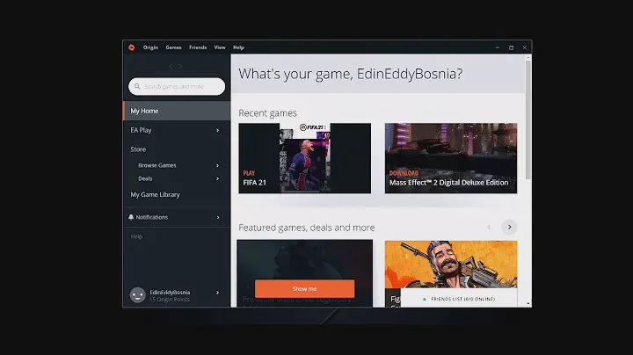The width and height of the screenshot is (633, 355).
Task: Click the Origin logo icon
Action: click(131, 47)
